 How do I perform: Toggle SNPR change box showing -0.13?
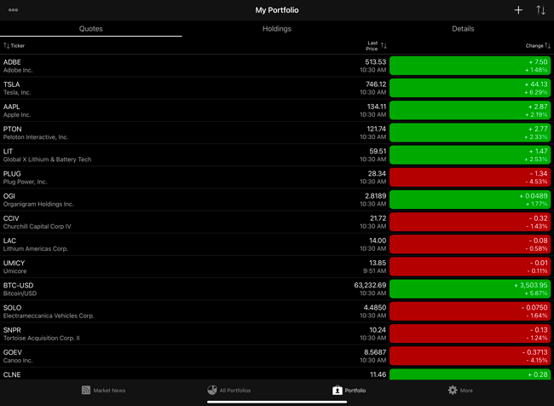click(470, 333)
